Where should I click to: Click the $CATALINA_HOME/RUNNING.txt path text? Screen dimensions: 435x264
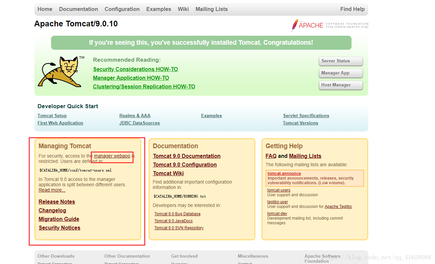tap(180, 196)
